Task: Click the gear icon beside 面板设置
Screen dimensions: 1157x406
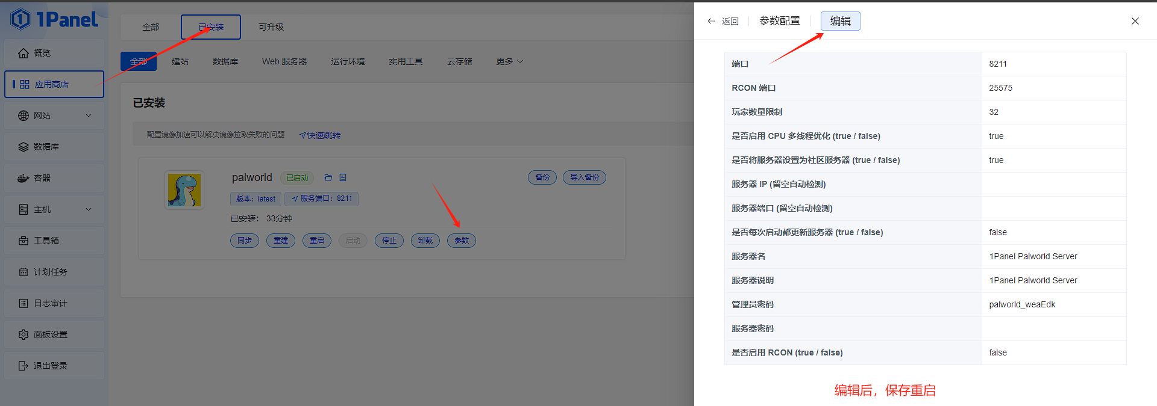Action: pyautogui.click(x=24, y=334)
